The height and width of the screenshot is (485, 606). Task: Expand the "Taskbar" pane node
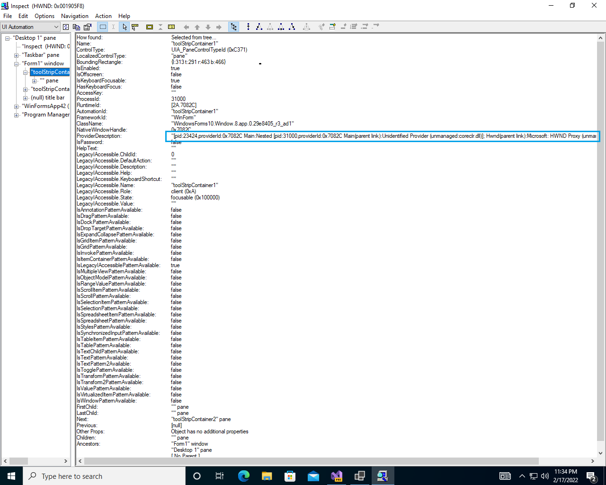click(17, 55)
